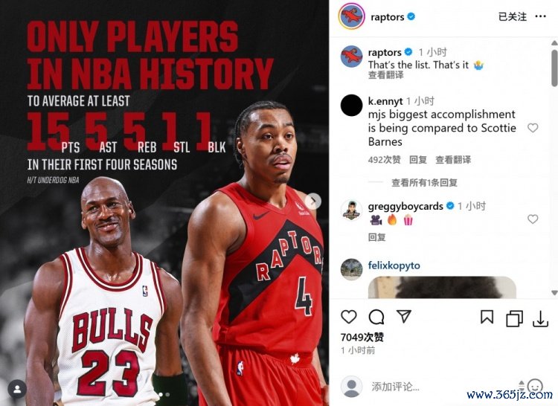Open felixkopyto's profile username
Viewport: 558px width, 406px height.
click(x=394, y=265)
